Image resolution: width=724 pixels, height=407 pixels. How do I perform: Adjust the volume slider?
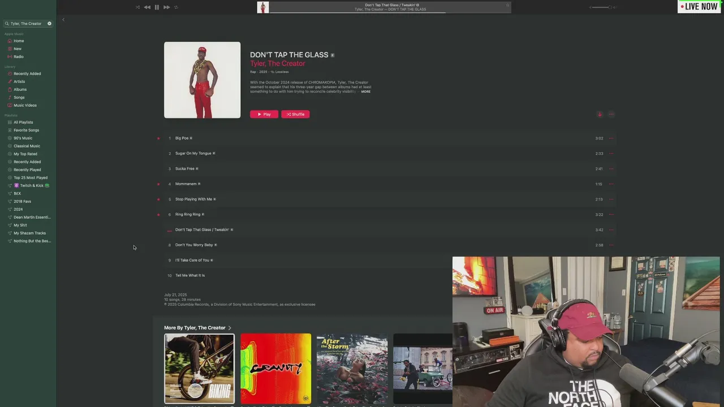point(601,7)
